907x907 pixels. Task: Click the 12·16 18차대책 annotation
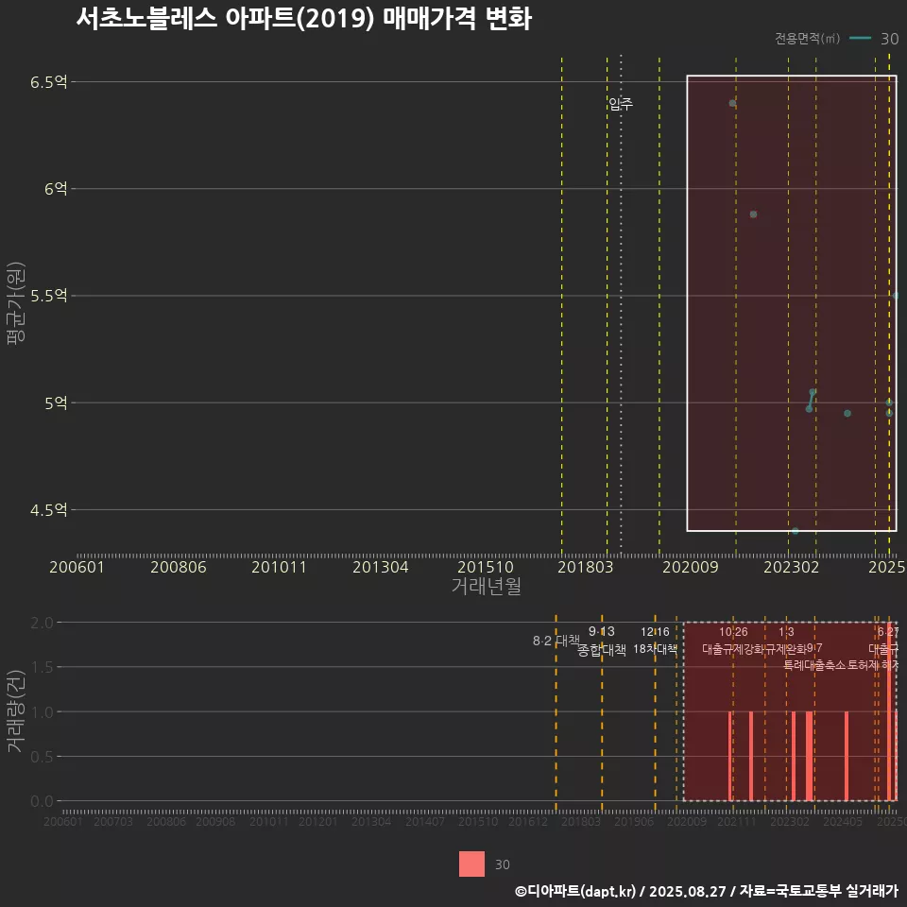655,641
